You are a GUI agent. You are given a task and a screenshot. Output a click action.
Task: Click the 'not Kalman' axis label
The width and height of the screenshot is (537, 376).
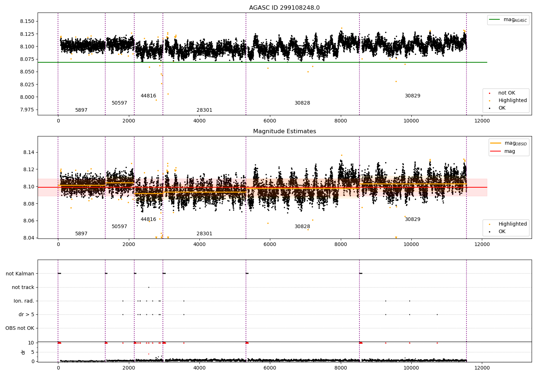[x=20, y=274]
